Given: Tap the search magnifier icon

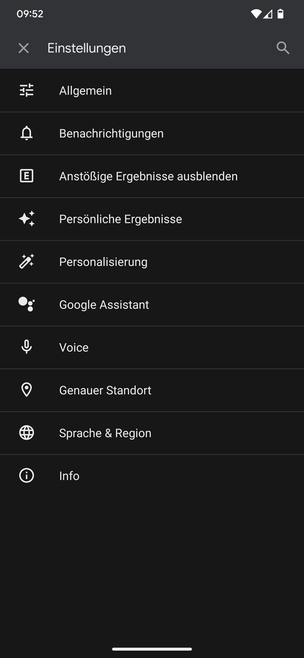Looking at the screenshot, I should pos(283,48).
